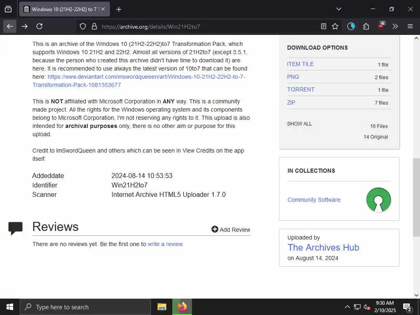Click 'Internet Archive HTML5 Uploader 1.7.0' text
Screen dimensions: 420x315
169,194
